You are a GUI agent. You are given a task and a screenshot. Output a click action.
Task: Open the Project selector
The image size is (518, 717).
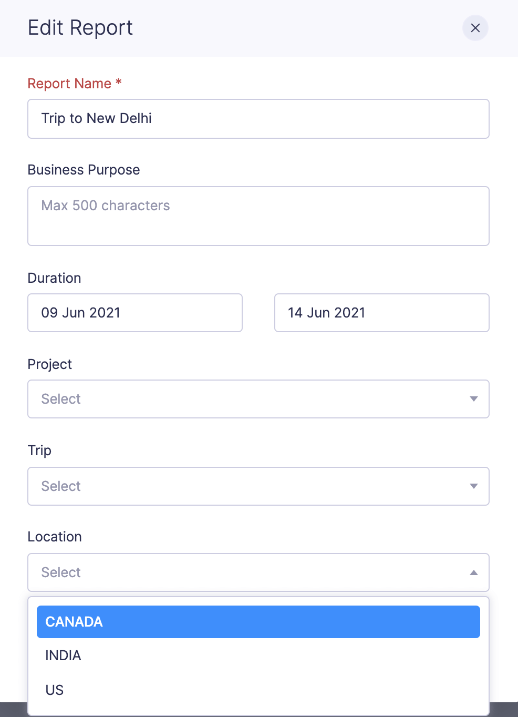[258, 399]
